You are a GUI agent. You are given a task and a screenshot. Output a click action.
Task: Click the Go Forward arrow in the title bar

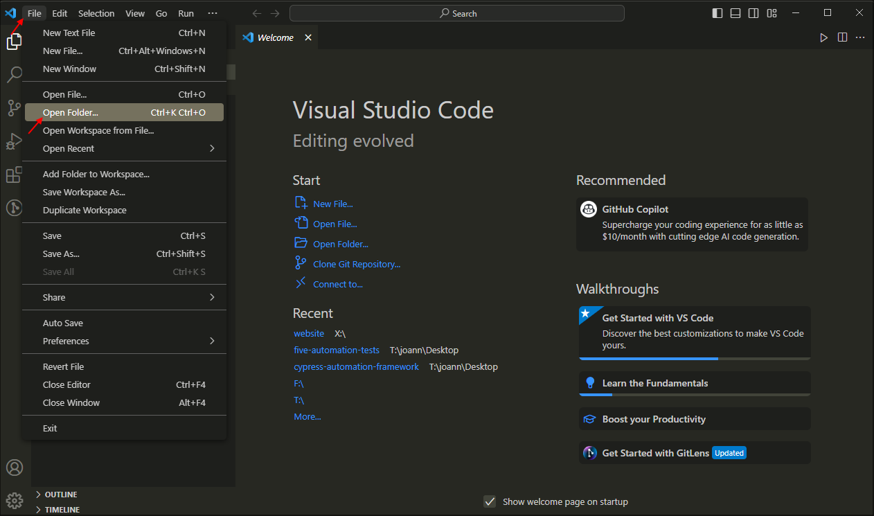pos(275,13)
